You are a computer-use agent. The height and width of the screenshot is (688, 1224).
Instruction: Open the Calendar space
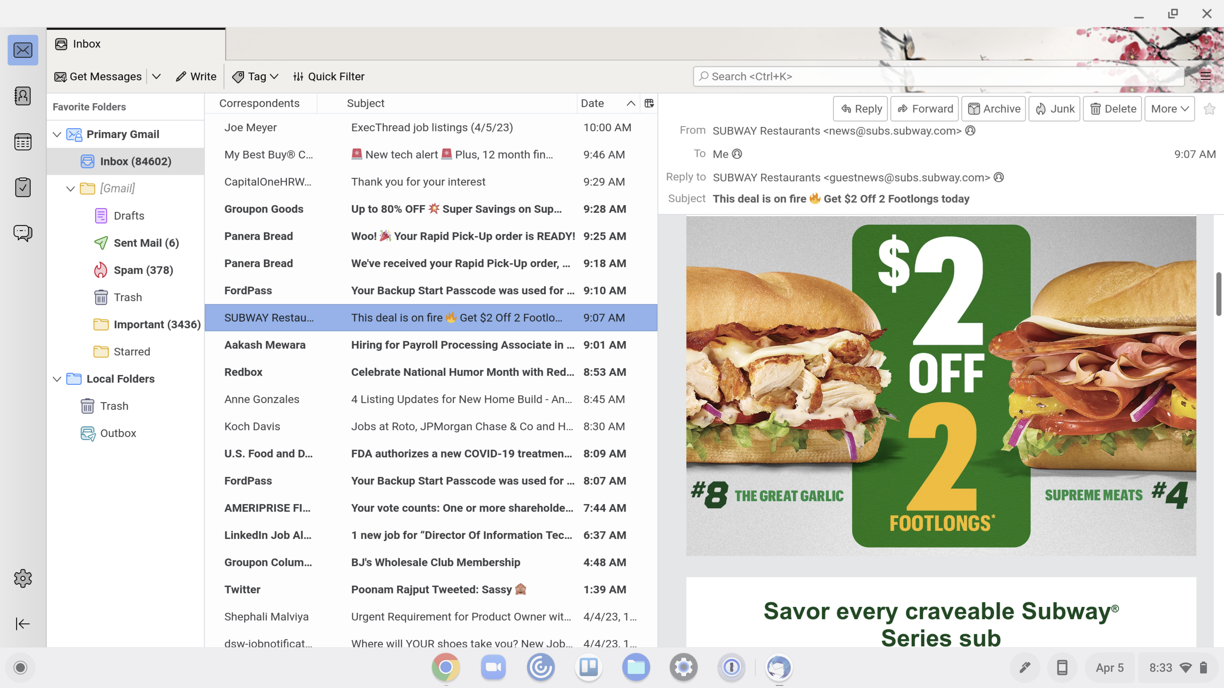click(23, 141)
